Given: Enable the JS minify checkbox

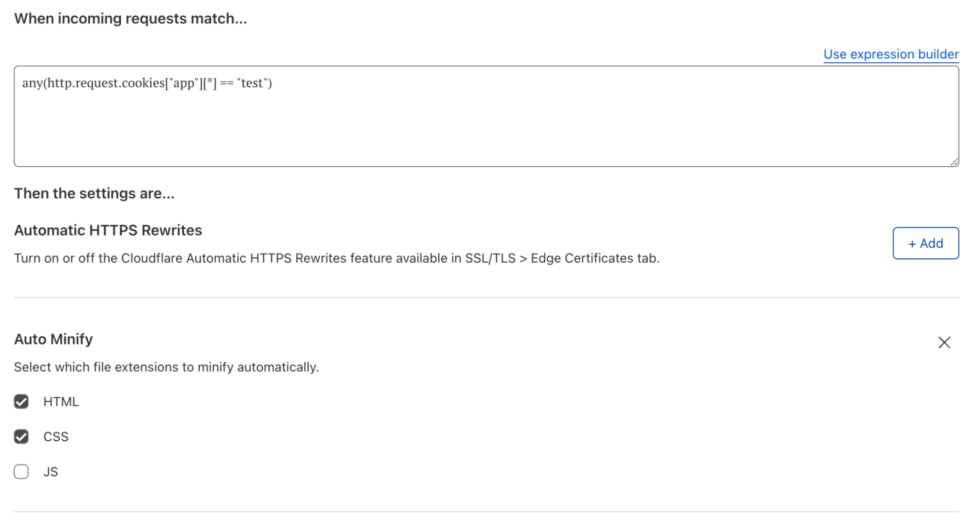Looking at the screenshot, I should [x=21, y=472].
